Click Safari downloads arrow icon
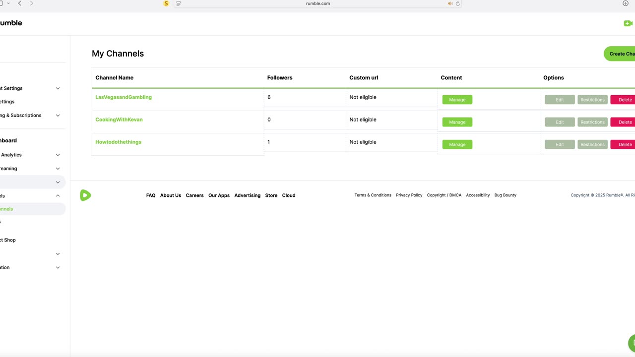The height and width of the screenshot is (357, 635). [x=626, y=3]
